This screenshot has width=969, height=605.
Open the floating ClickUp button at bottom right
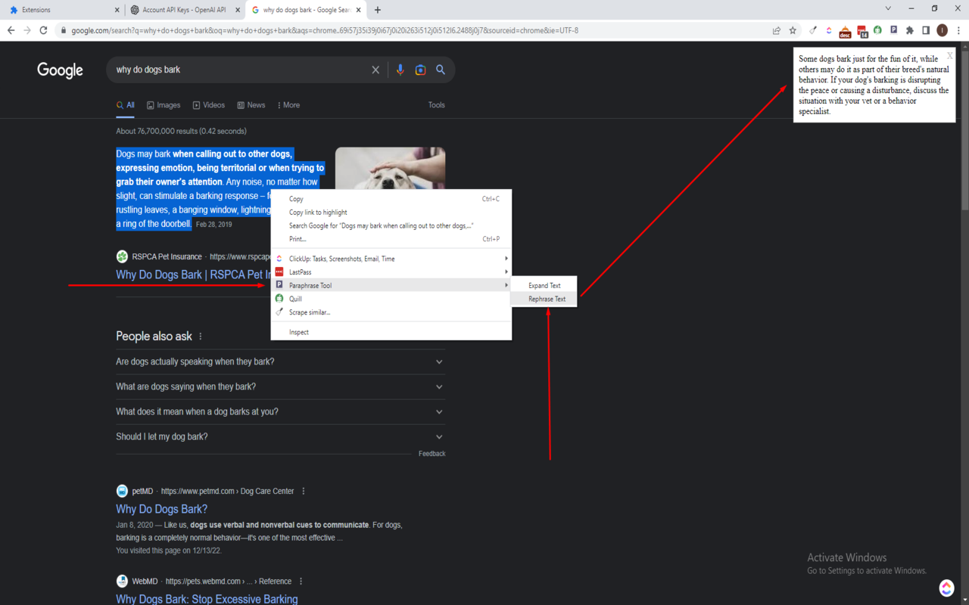pyautogui.click(x=946, y=588)
